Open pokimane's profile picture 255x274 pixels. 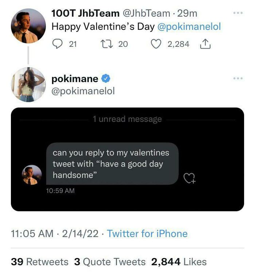(x=28, y=84)
